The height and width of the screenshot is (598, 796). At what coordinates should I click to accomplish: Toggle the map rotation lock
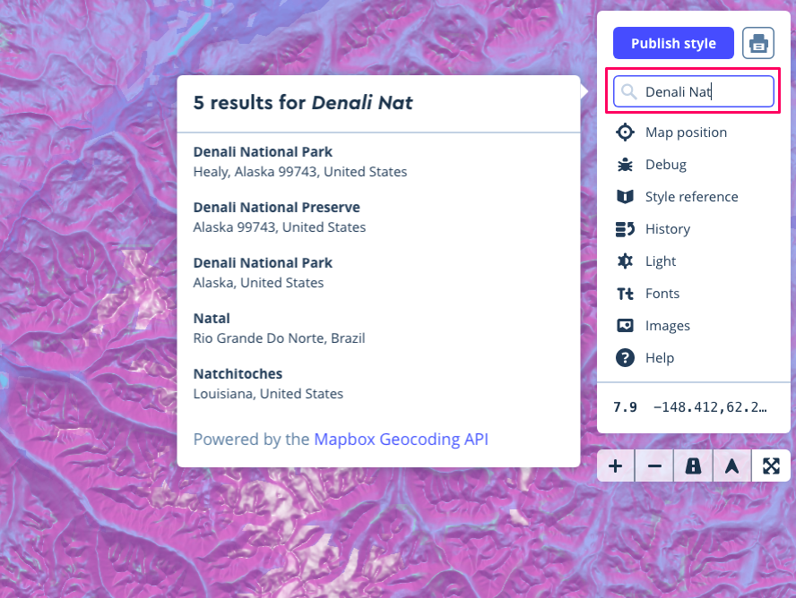692,466
